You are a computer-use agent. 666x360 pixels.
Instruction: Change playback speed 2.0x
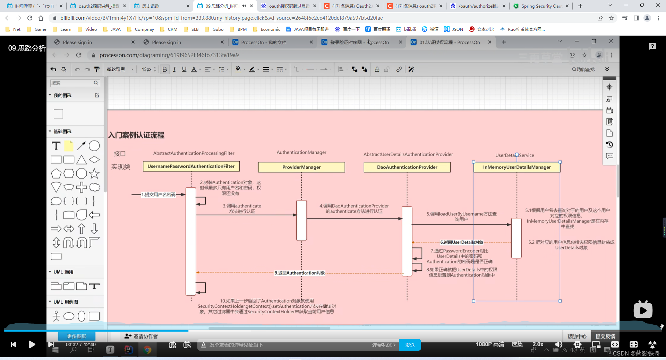[538, 344]
